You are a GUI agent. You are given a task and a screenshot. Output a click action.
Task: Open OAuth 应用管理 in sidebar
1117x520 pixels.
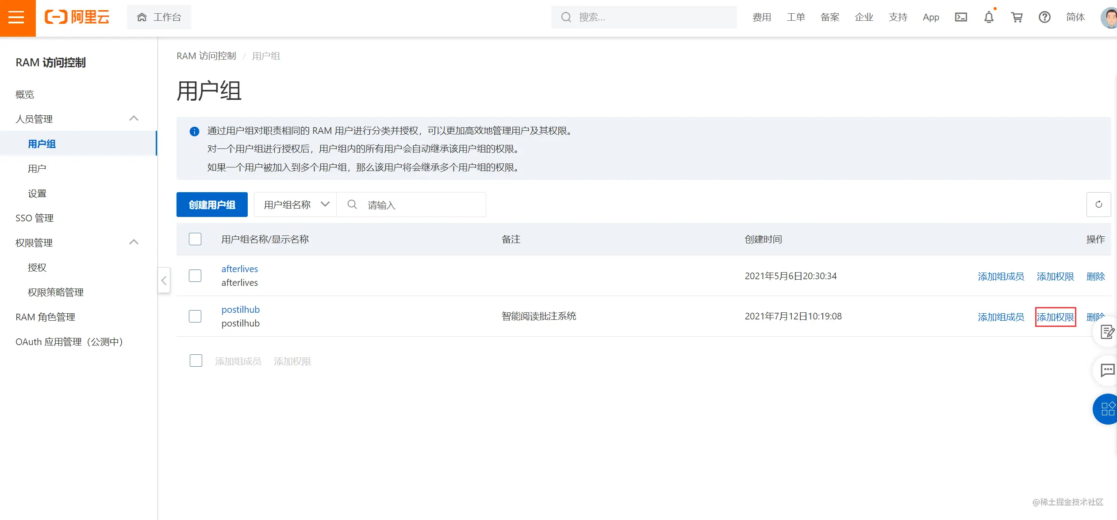click(69, 342)
